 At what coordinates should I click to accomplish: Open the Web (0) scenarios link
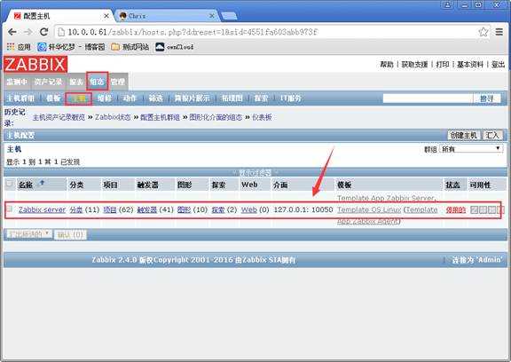point(249,209)
